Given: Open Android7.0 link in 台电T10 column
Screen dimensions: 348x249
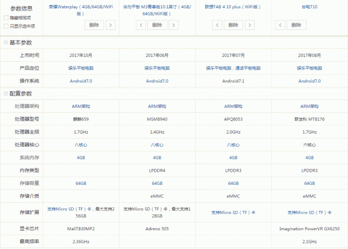Looking at the screenshot, I should tap(309, 81).
